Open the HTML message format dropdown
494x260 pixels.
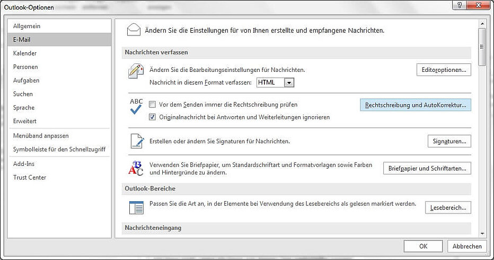point(289,82)
